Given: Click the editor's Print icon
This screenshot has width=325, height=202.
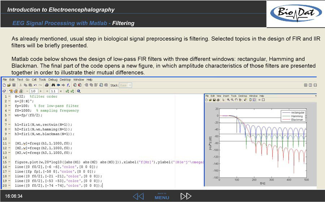Looking at the screenshot, I should click(x=47, y=85).
